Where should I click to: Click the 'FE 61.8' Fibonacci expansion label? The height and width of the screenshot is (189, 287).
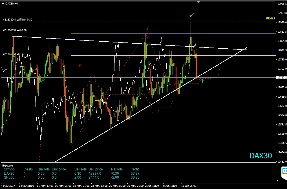271,19
